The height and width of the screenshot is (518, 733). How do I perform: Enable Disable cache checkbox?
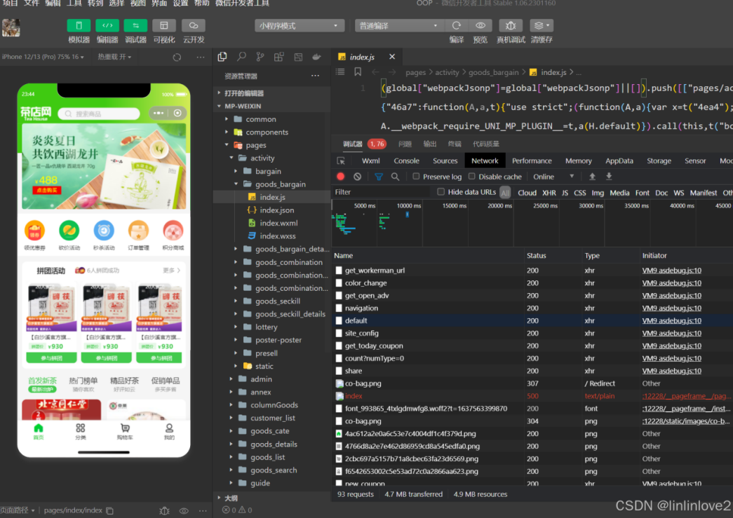tap(471, 176)
